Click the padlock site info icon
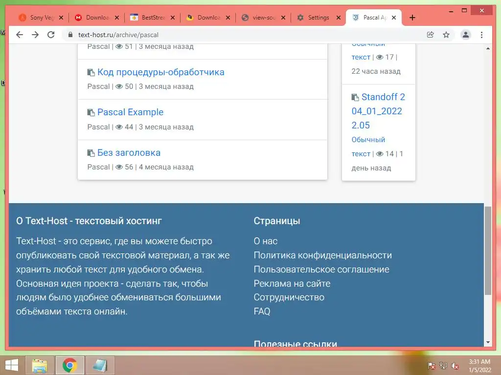 tap(70, 35)
